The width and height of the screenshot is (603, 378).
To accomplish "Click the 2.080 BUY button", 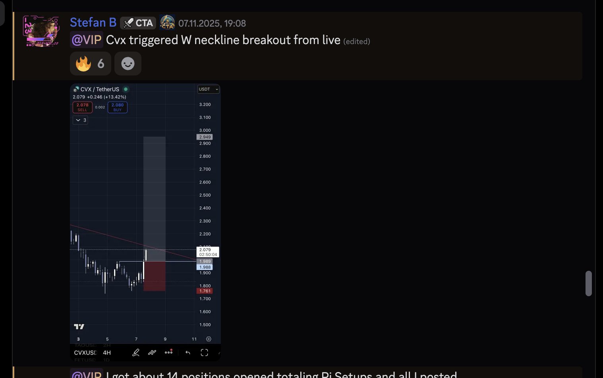I will tap(118, 107).
